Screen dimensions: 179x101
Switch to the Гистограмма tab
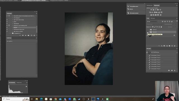tap(12, 82)
